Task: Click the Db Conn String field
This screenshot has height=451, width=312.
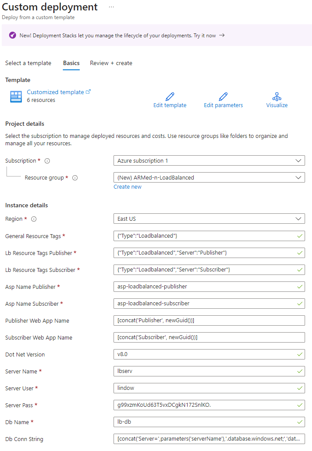Action: (x=209, y=439)
